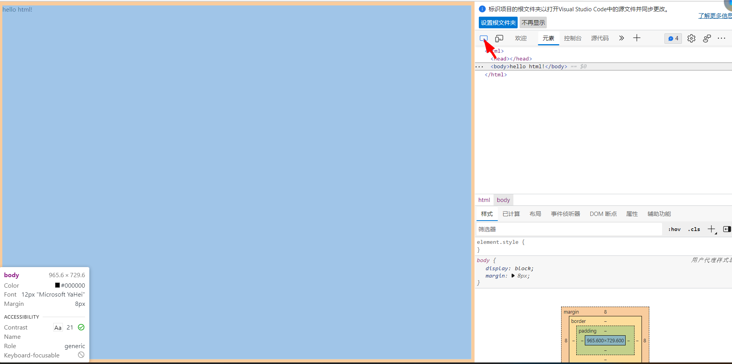Click the display: block declaration
Image resolution: width=732 pixels, height=364 pixels.
click(509, 268)
